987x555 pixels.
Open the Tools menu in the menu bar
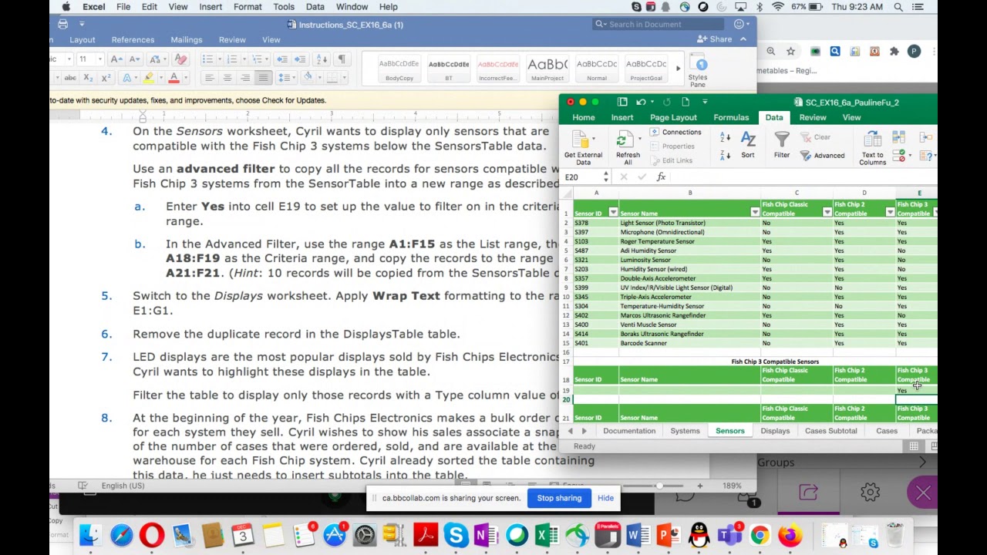tap(284, 7)
